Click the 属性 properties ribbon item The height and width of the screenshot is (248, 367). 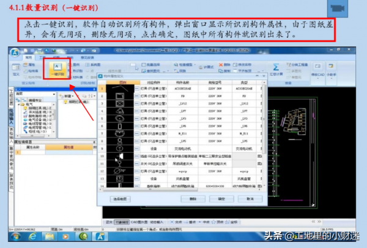(x=29, y=65)
